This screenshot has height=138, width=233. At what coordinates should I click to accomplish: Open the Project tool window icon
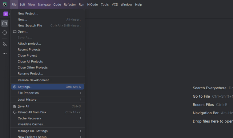(x=5, y=23)
